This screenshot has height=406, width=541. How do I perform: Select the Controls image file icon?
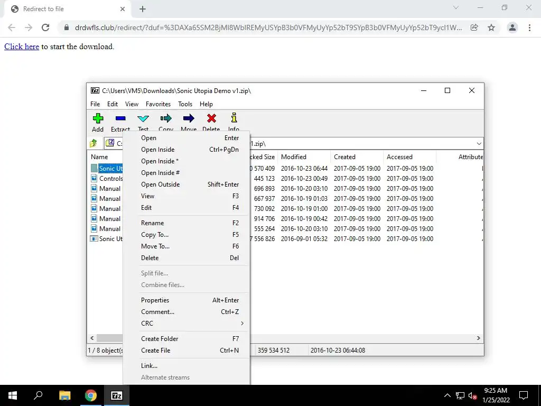point(94,178)
